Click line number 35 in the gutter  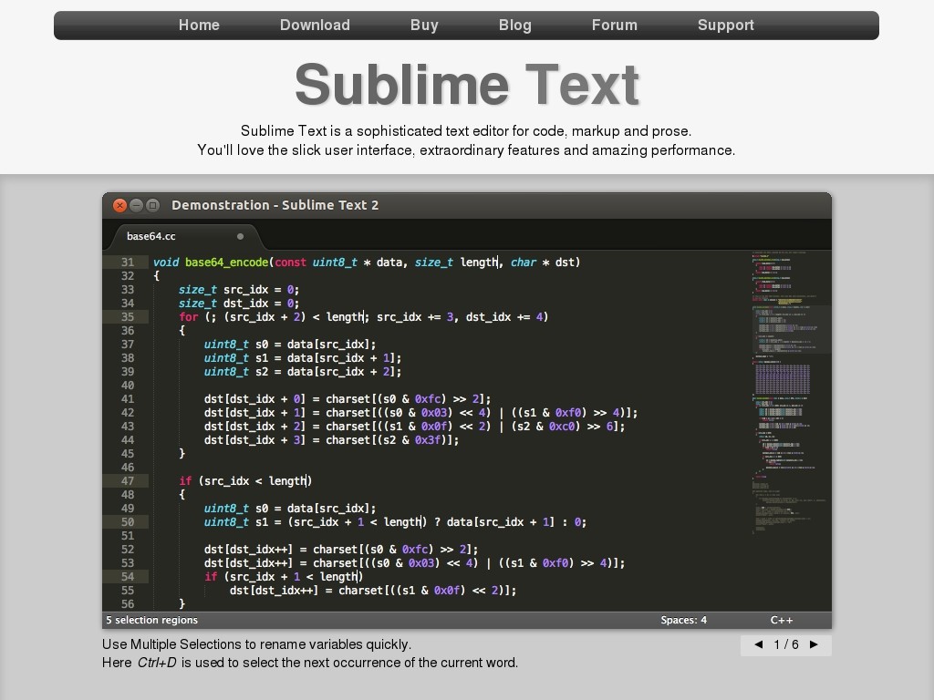128,317
